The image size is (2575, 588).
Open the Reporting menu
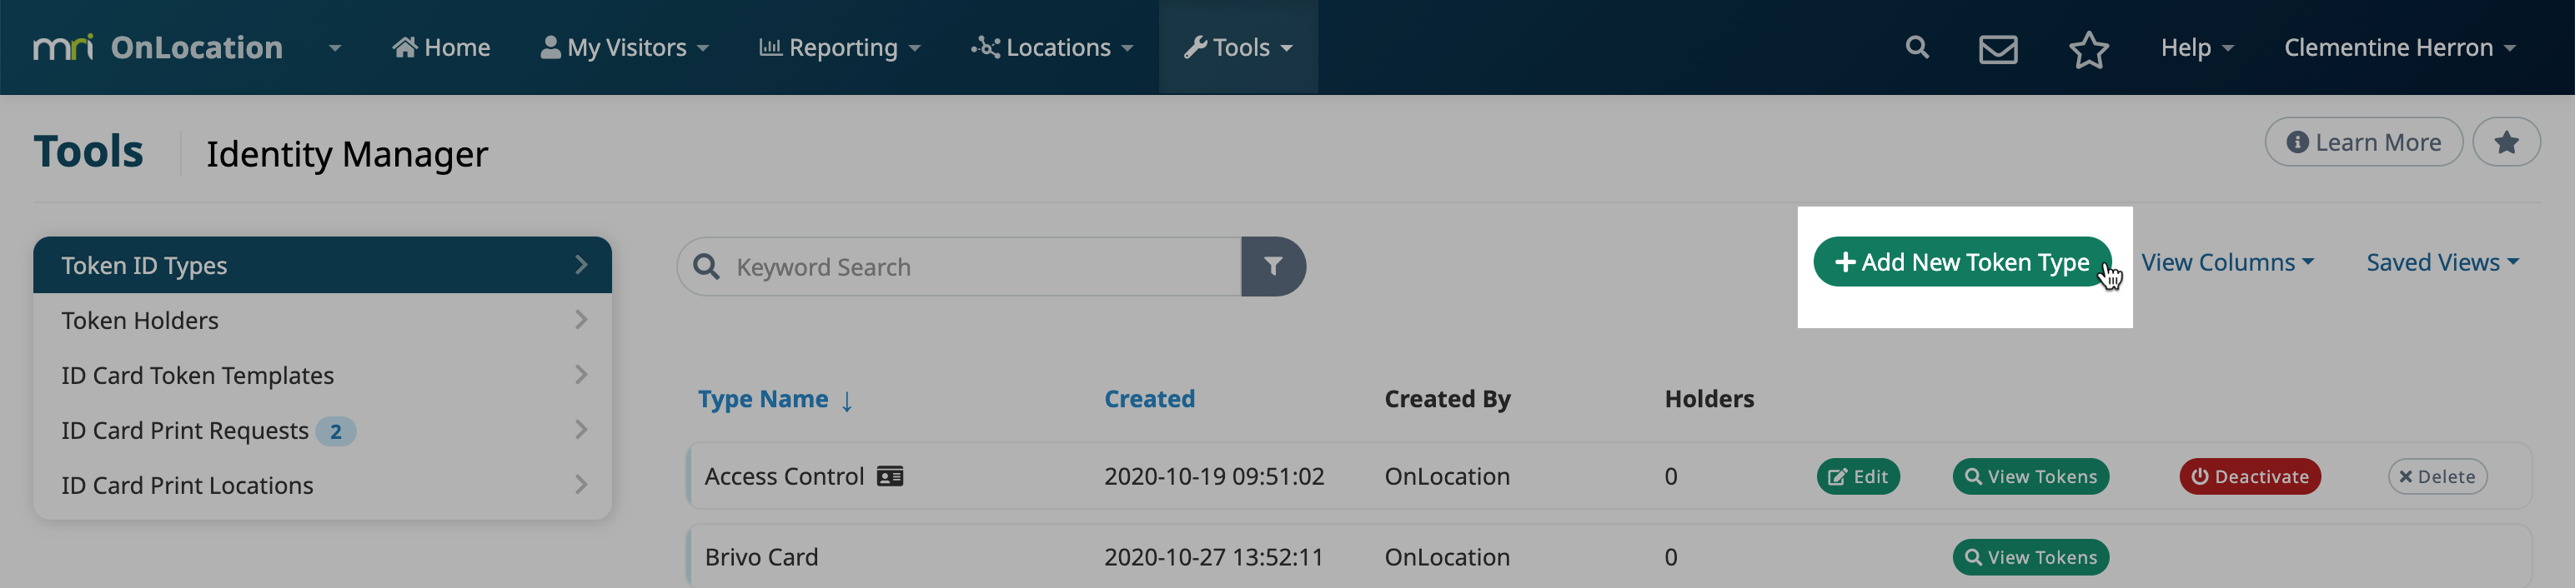840,47
